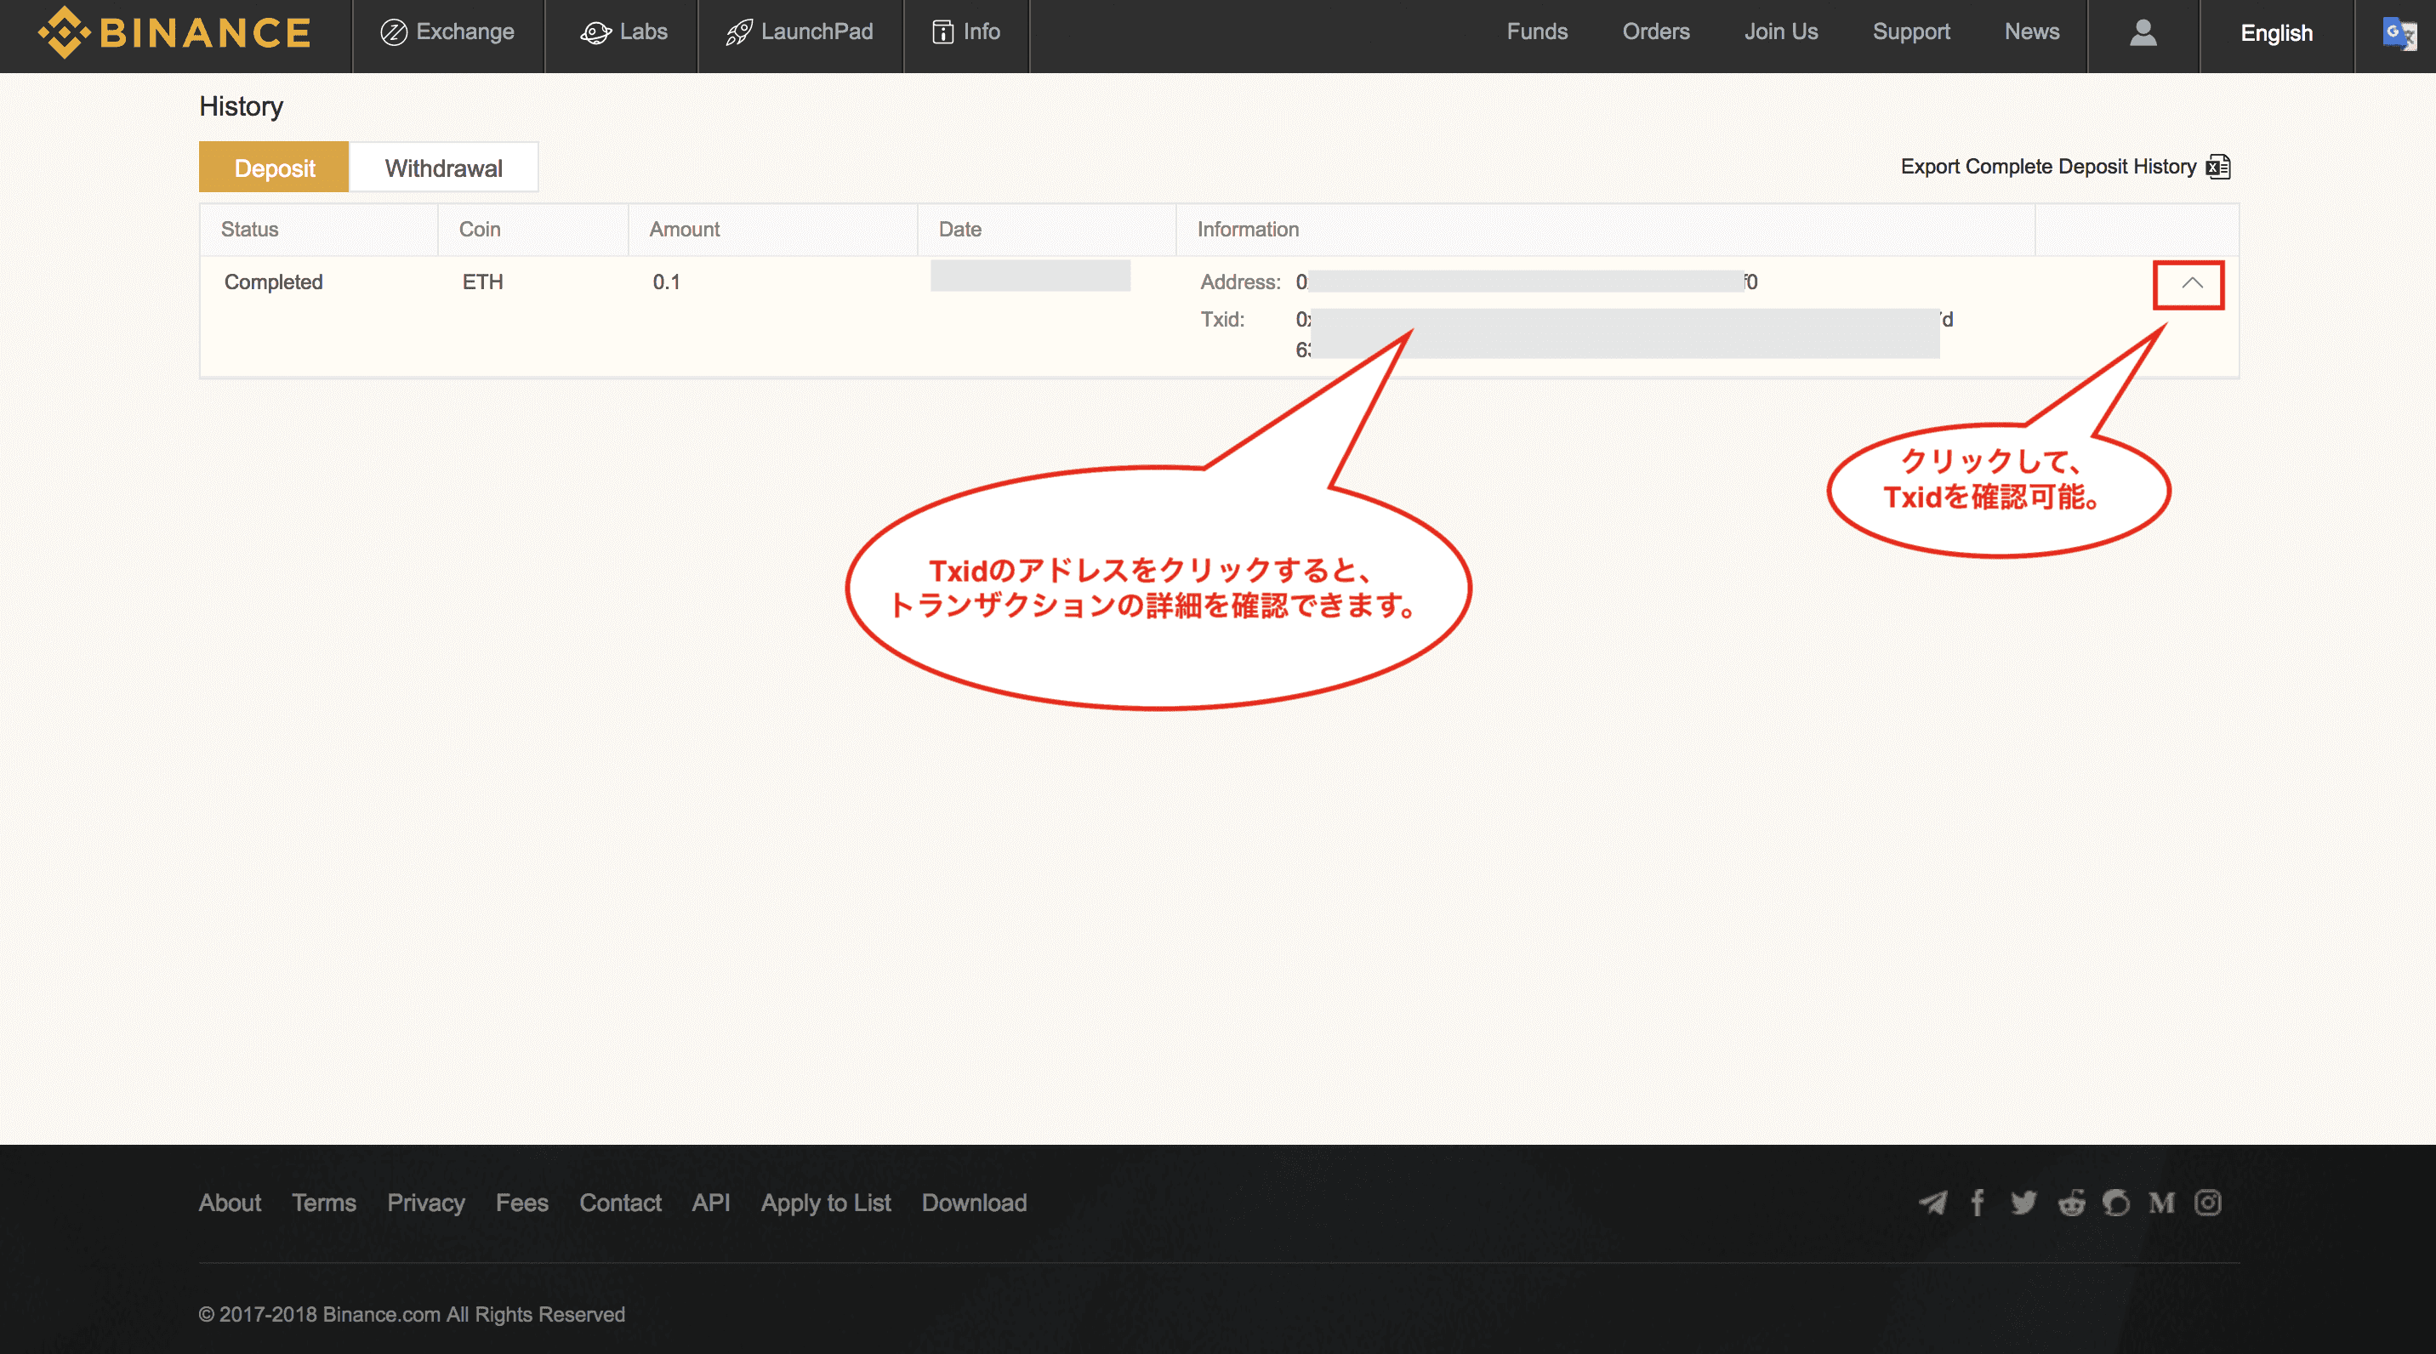2436x1354 pixels.
Task: Open the Reddit community icon
Action: tap(2071, 1203)
